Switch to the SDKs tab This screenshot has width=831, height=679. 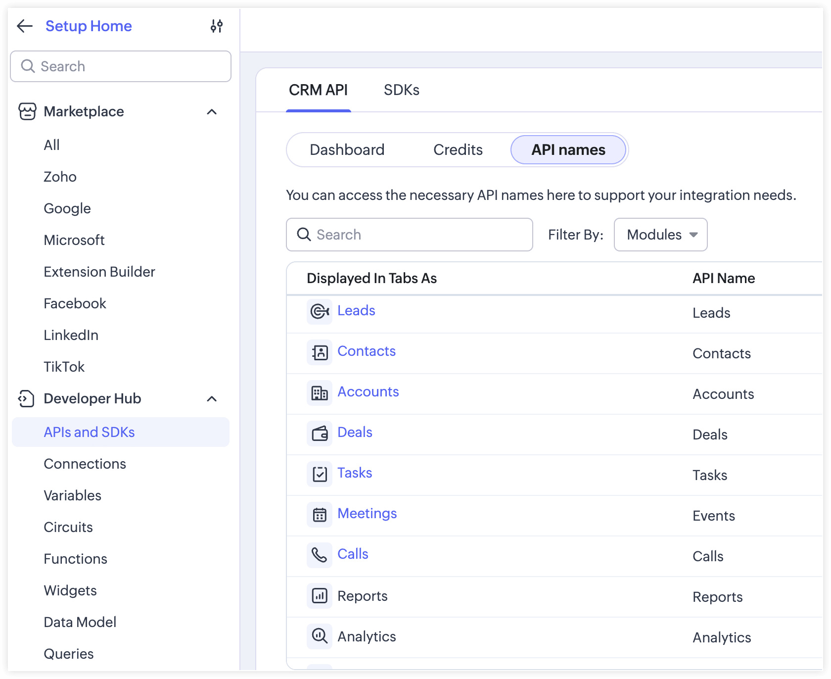click(x=401, y=90)
